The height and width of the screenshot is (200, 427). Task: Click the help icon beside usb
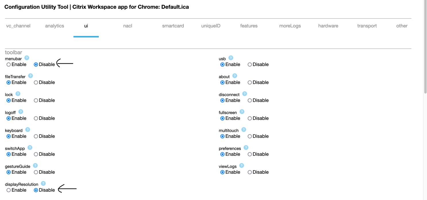[231, 58]
